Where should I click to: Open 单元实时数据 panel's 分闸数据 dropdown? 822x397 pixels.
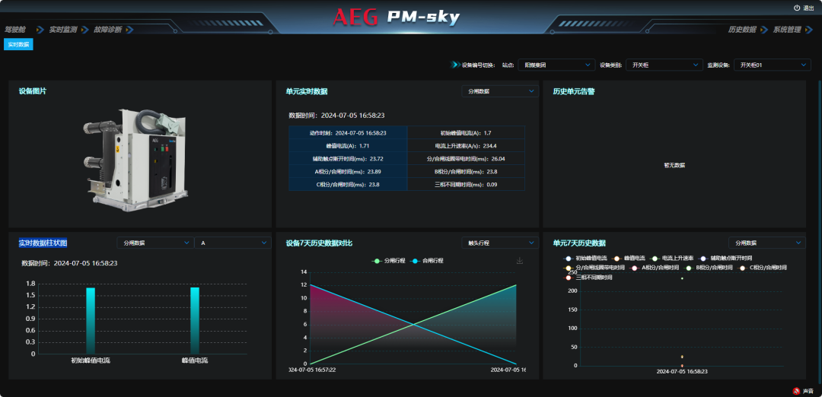(x=500, y=91)
